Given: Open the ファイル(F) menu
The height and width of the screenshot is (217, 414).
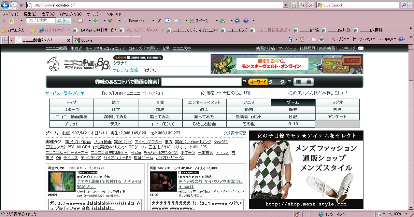Looking at the screenshot, I should click(10, 14).
